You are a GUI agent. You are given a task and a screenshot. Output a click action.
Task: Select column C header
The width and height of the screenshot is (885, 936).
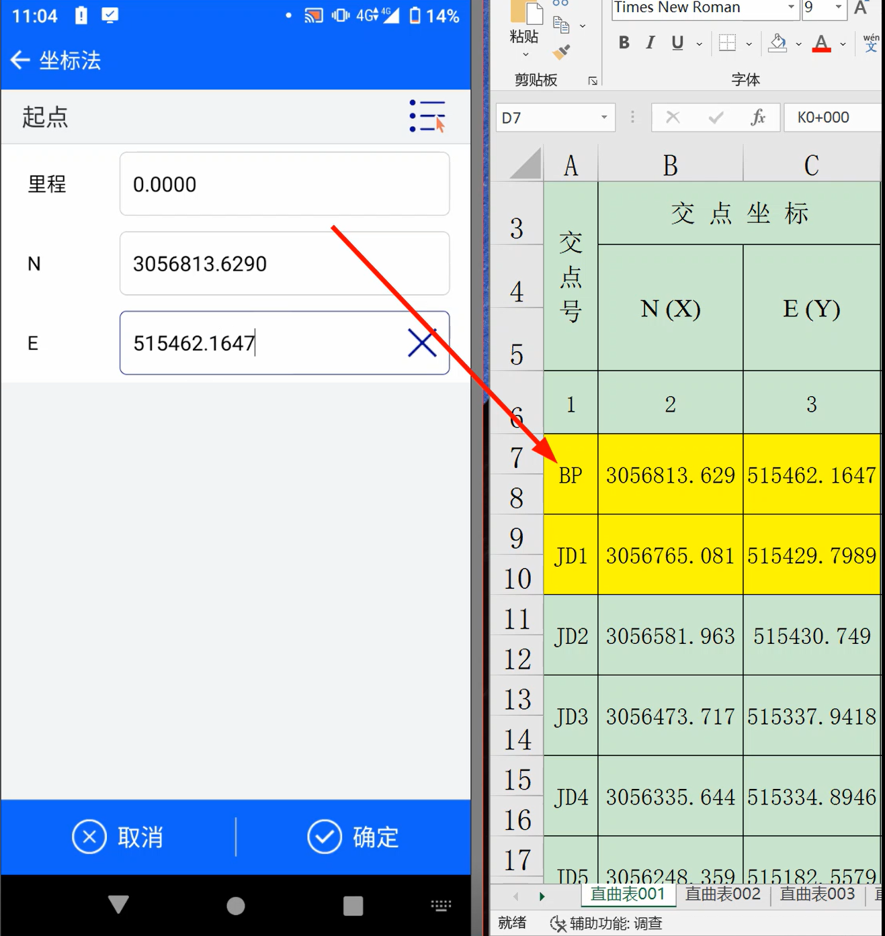(x=812, y=165)
